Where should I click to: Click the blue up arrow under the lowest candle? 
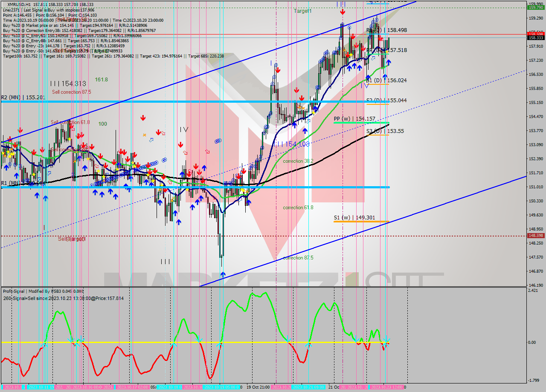[x=223, y=274]
